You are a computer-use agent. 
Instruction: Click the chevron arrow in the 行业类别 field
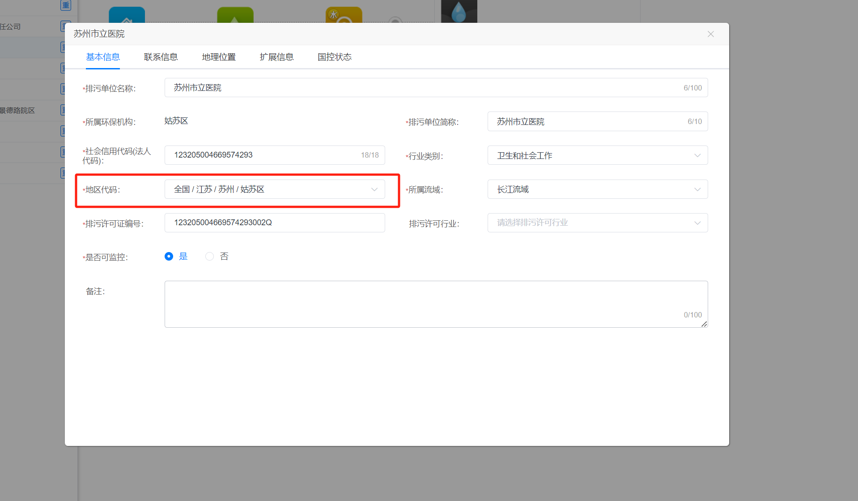[x=697, y=155]
